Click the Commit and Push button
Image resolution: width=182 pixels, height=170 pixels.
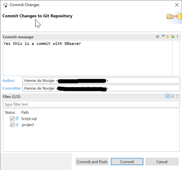click(x=92, y=161)
